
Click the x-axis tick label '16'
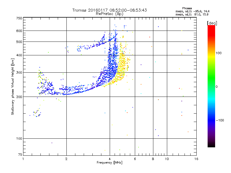coord(196,159)
